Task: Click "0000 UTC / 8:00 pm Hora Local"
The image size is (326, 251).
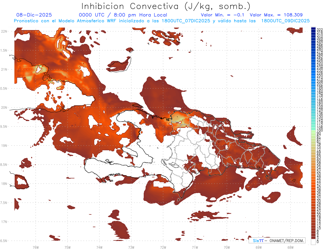Action: click(x=123, y=15)
